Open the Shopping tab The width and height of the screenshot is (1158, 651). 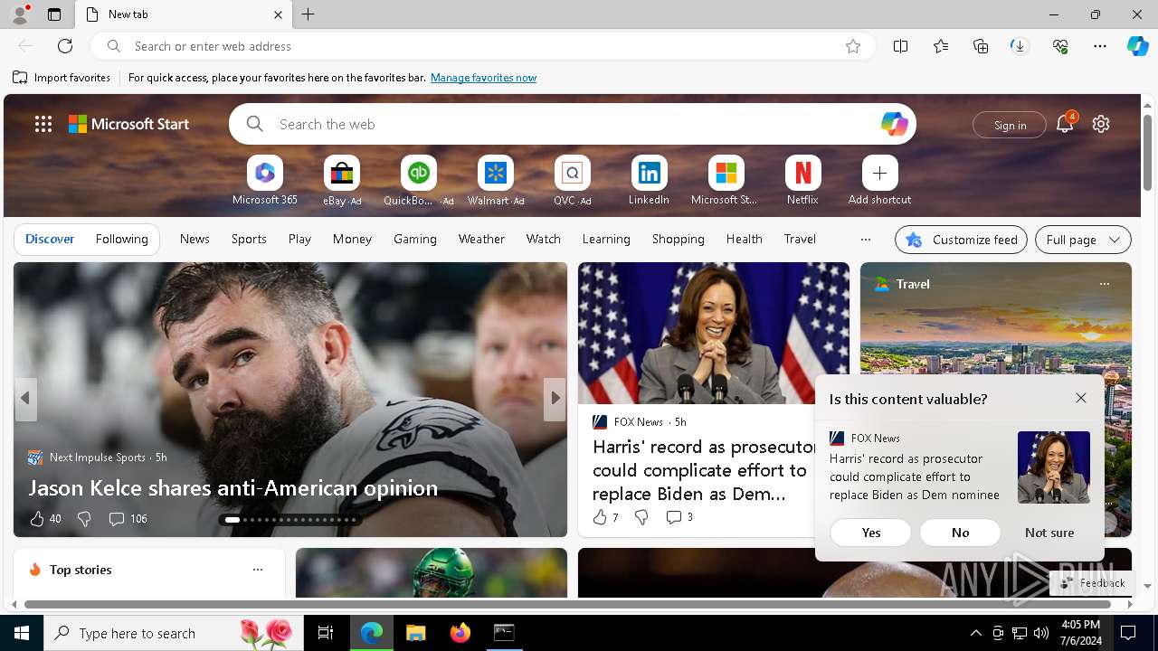678,239
